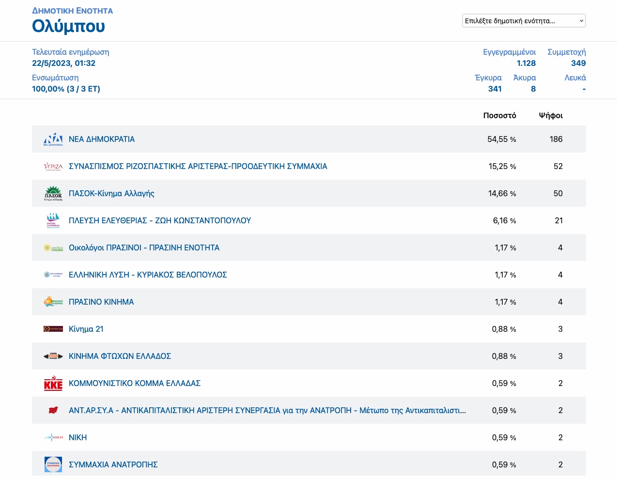Click the Λευκά label
The height and width of the screenshot is (479, 617).
pos(575,77)
